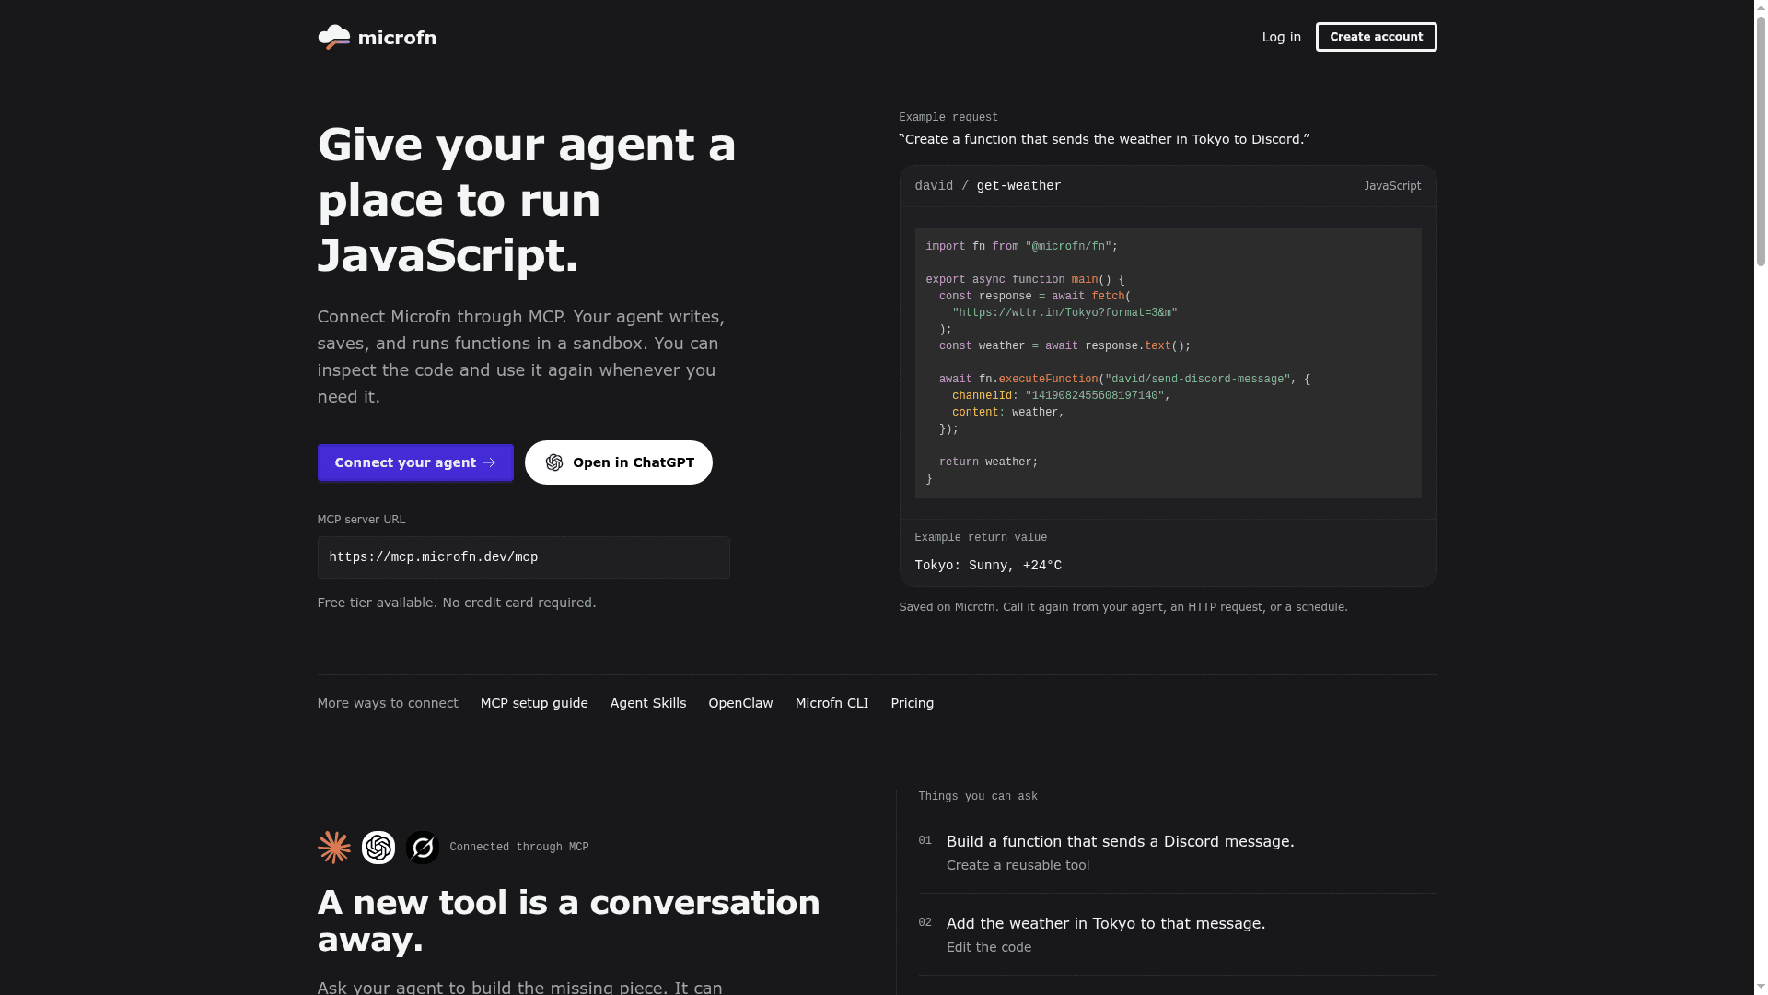The height and width of the screenshot is (995, 1768).
Task: Open the Log in link
Action: (x=1281, y=37)
